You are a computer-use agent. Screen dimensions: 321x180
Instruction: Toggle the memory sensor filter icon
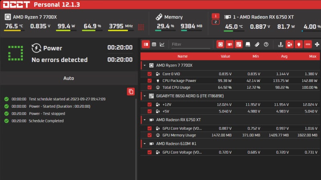[257, 44]
